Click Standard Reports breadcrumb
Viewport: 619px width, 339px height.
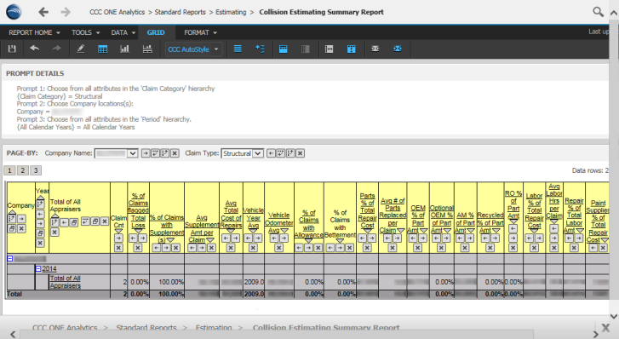[x=180, y=12]
